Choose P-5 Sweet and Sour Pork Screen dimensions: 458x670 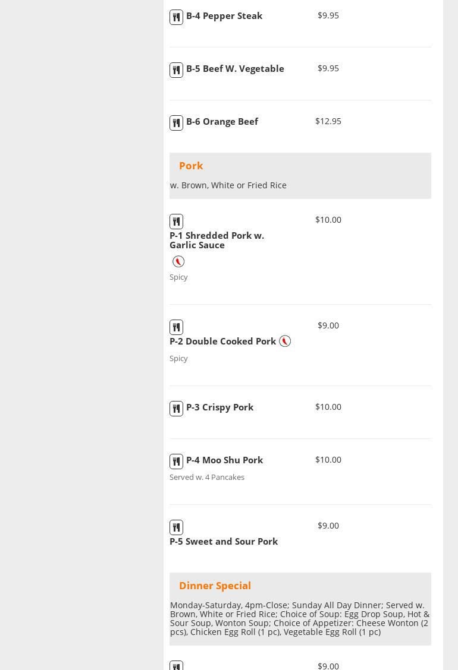224,541
